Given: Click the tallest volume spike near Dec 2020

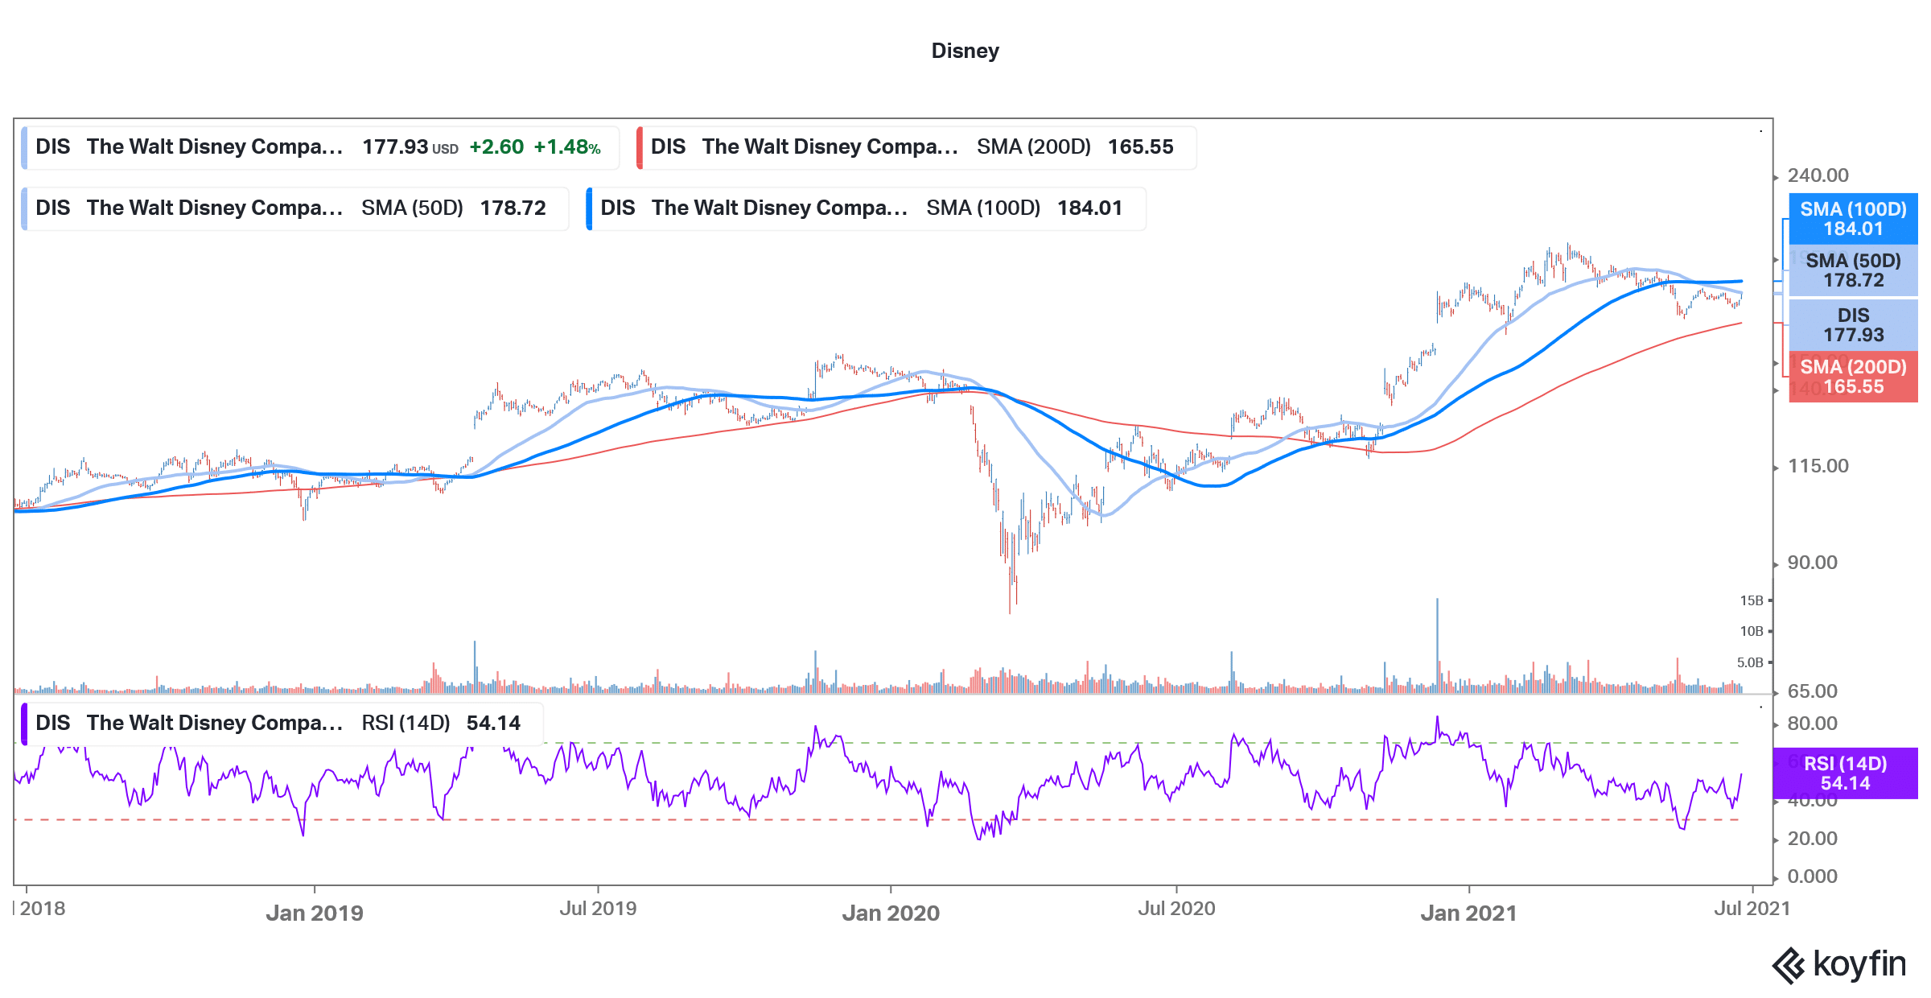Looking at the screenshot, I should click(1437, 645).
